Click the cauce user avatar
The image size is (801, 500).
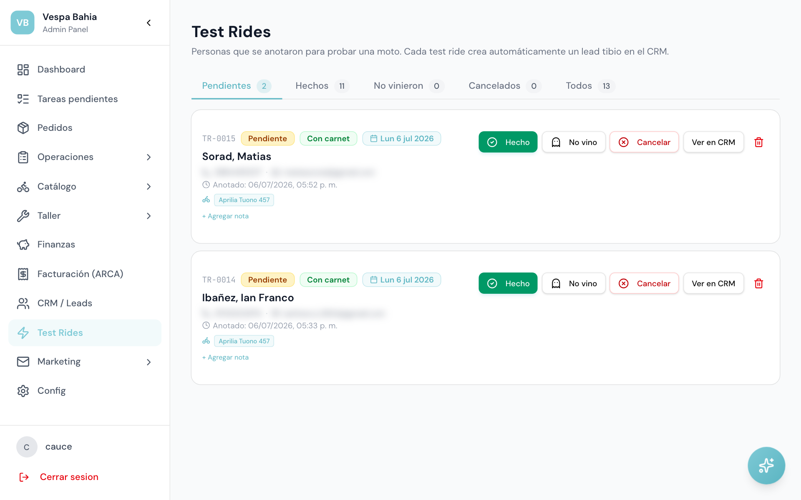[27, 447]
